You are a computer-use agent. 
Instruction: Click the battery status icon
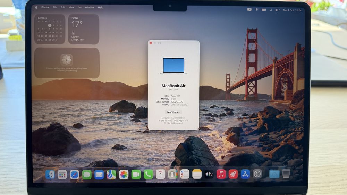pyautogui.click(x=264, y=10)
